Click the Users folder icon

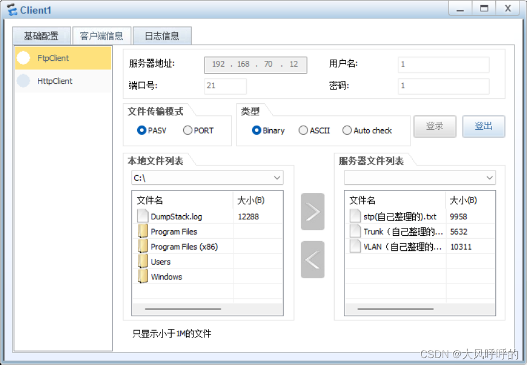point(142,262)
